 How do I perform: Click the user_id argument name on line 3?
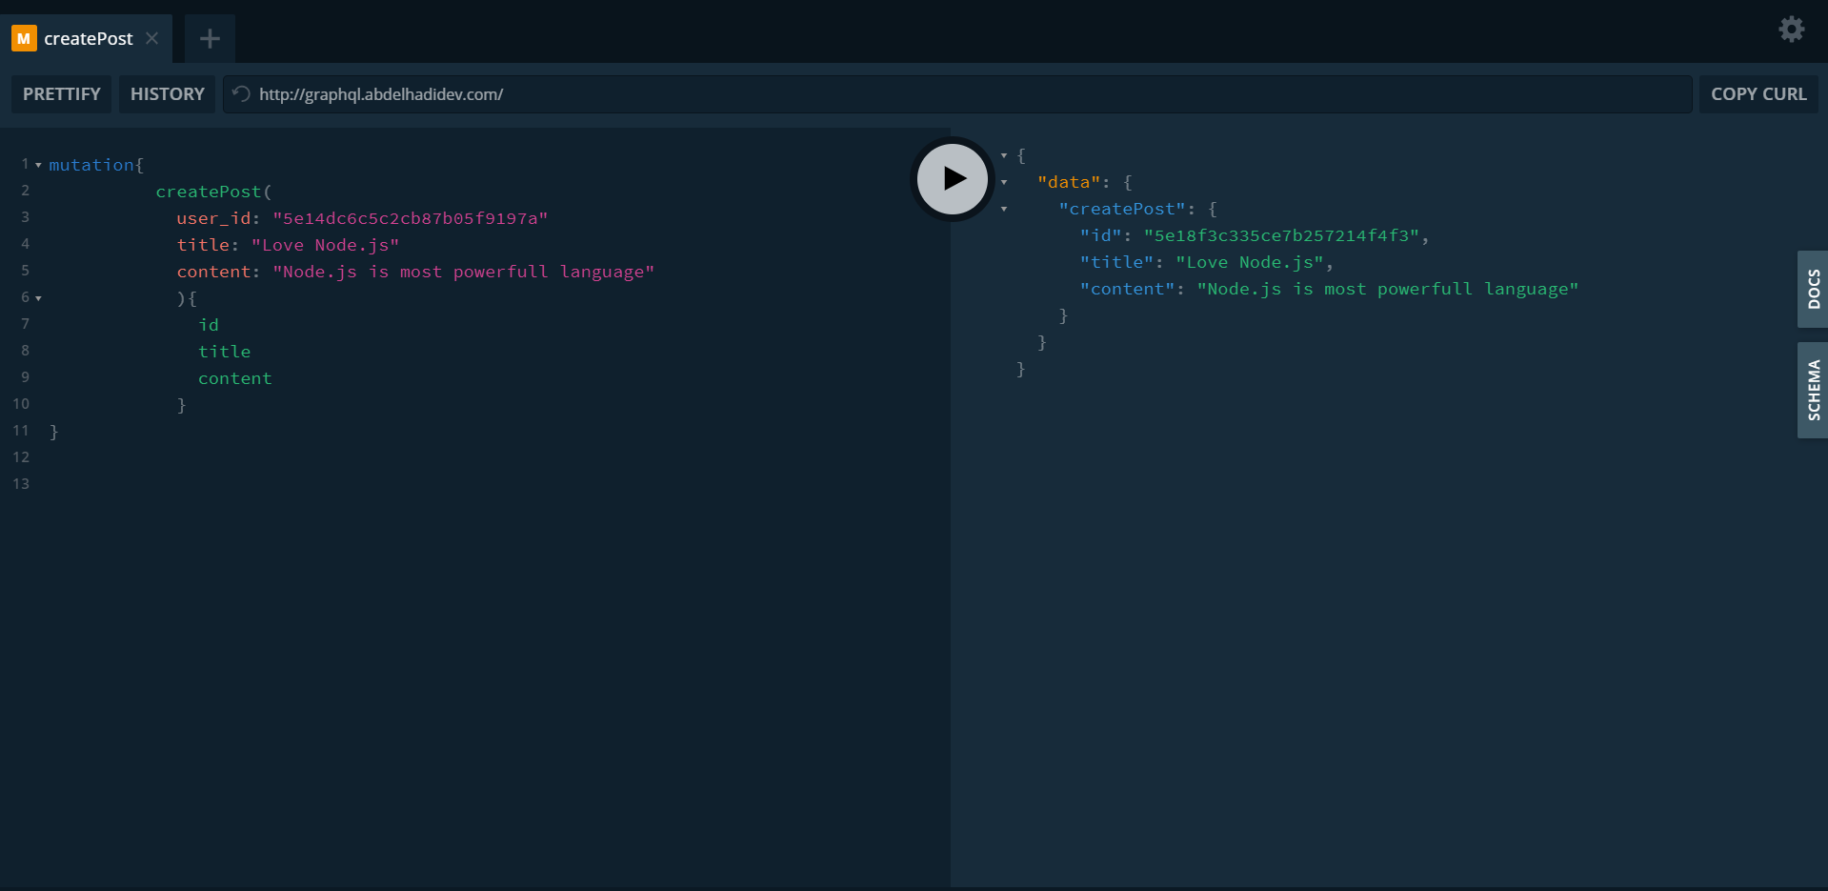213,218
